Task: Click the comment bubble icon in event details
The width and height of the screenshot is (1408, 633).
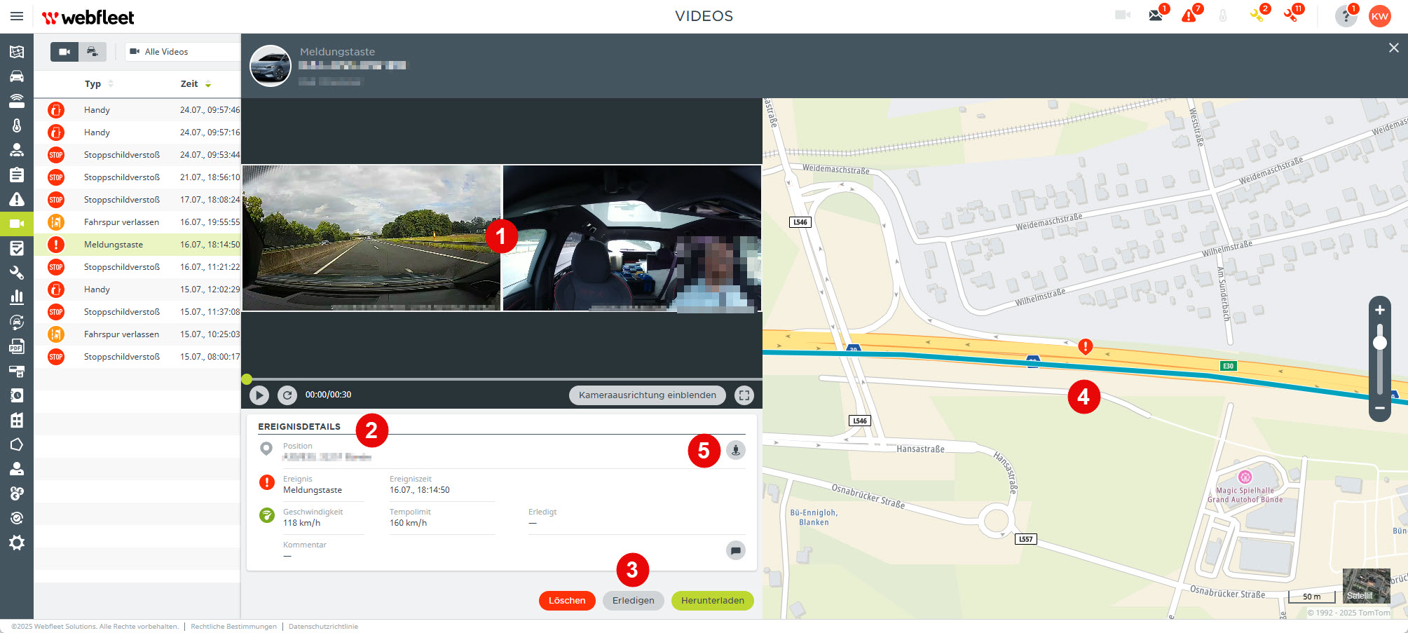Action: [x=735, y=551]
